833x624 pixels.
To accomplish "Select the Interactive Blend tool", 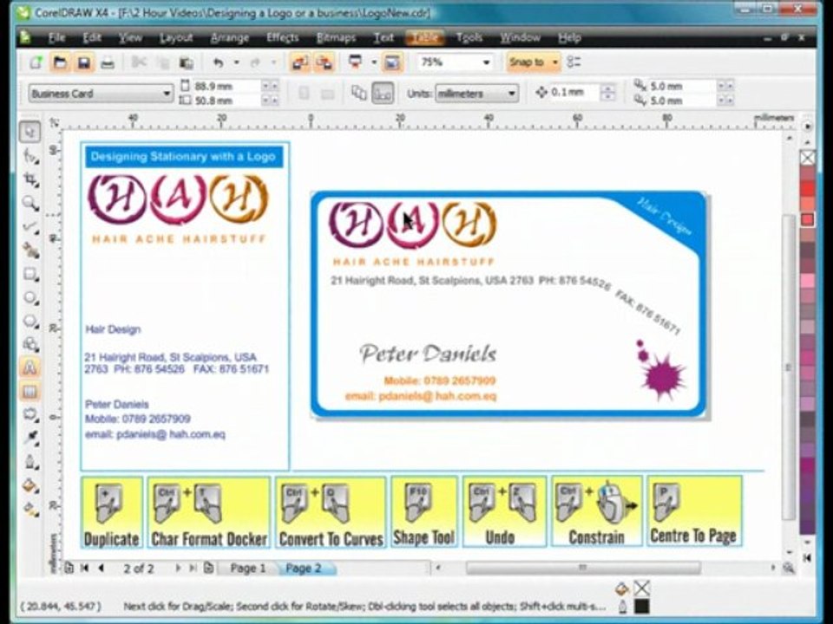I will pos(30,414).
